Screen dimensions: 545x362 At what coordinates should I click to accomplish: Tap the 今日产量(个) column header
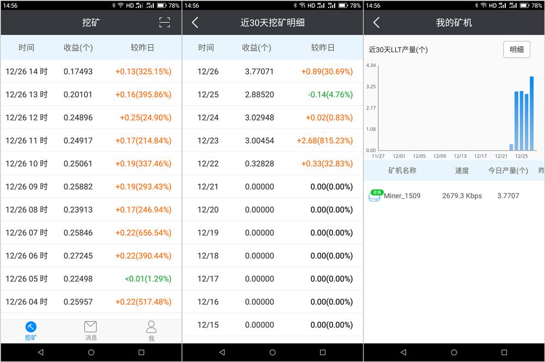(508, 170)
